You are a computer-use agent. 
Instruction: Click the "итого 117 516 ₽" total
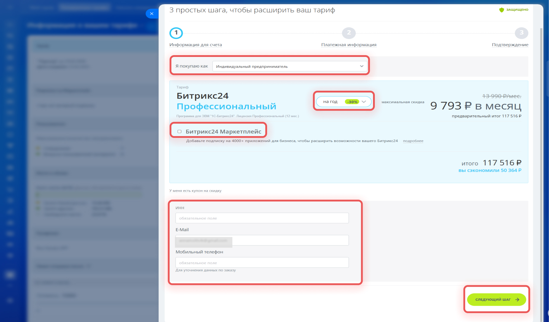(491, 163)
